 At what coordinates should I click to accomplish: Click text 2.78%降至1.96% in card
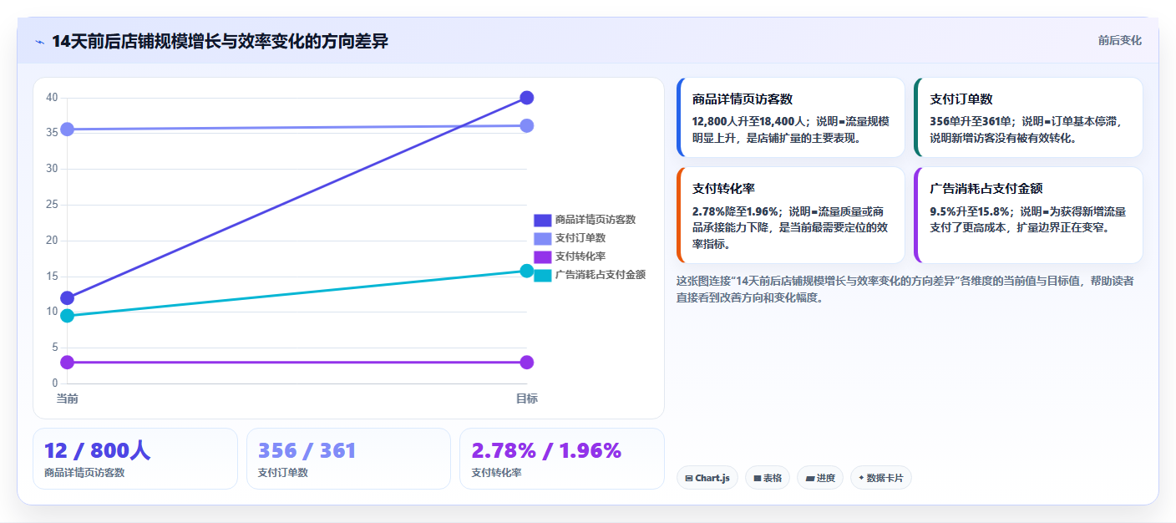click(x=736, y=211)
